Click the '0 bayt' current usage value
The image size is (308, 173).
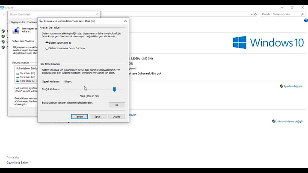[68, 82]
